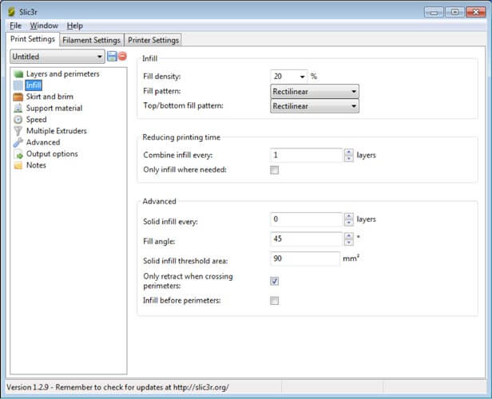Select Speed in the settings list
Image resolution: width=492 pixels, height=399 pixels.
pos(37,120)
